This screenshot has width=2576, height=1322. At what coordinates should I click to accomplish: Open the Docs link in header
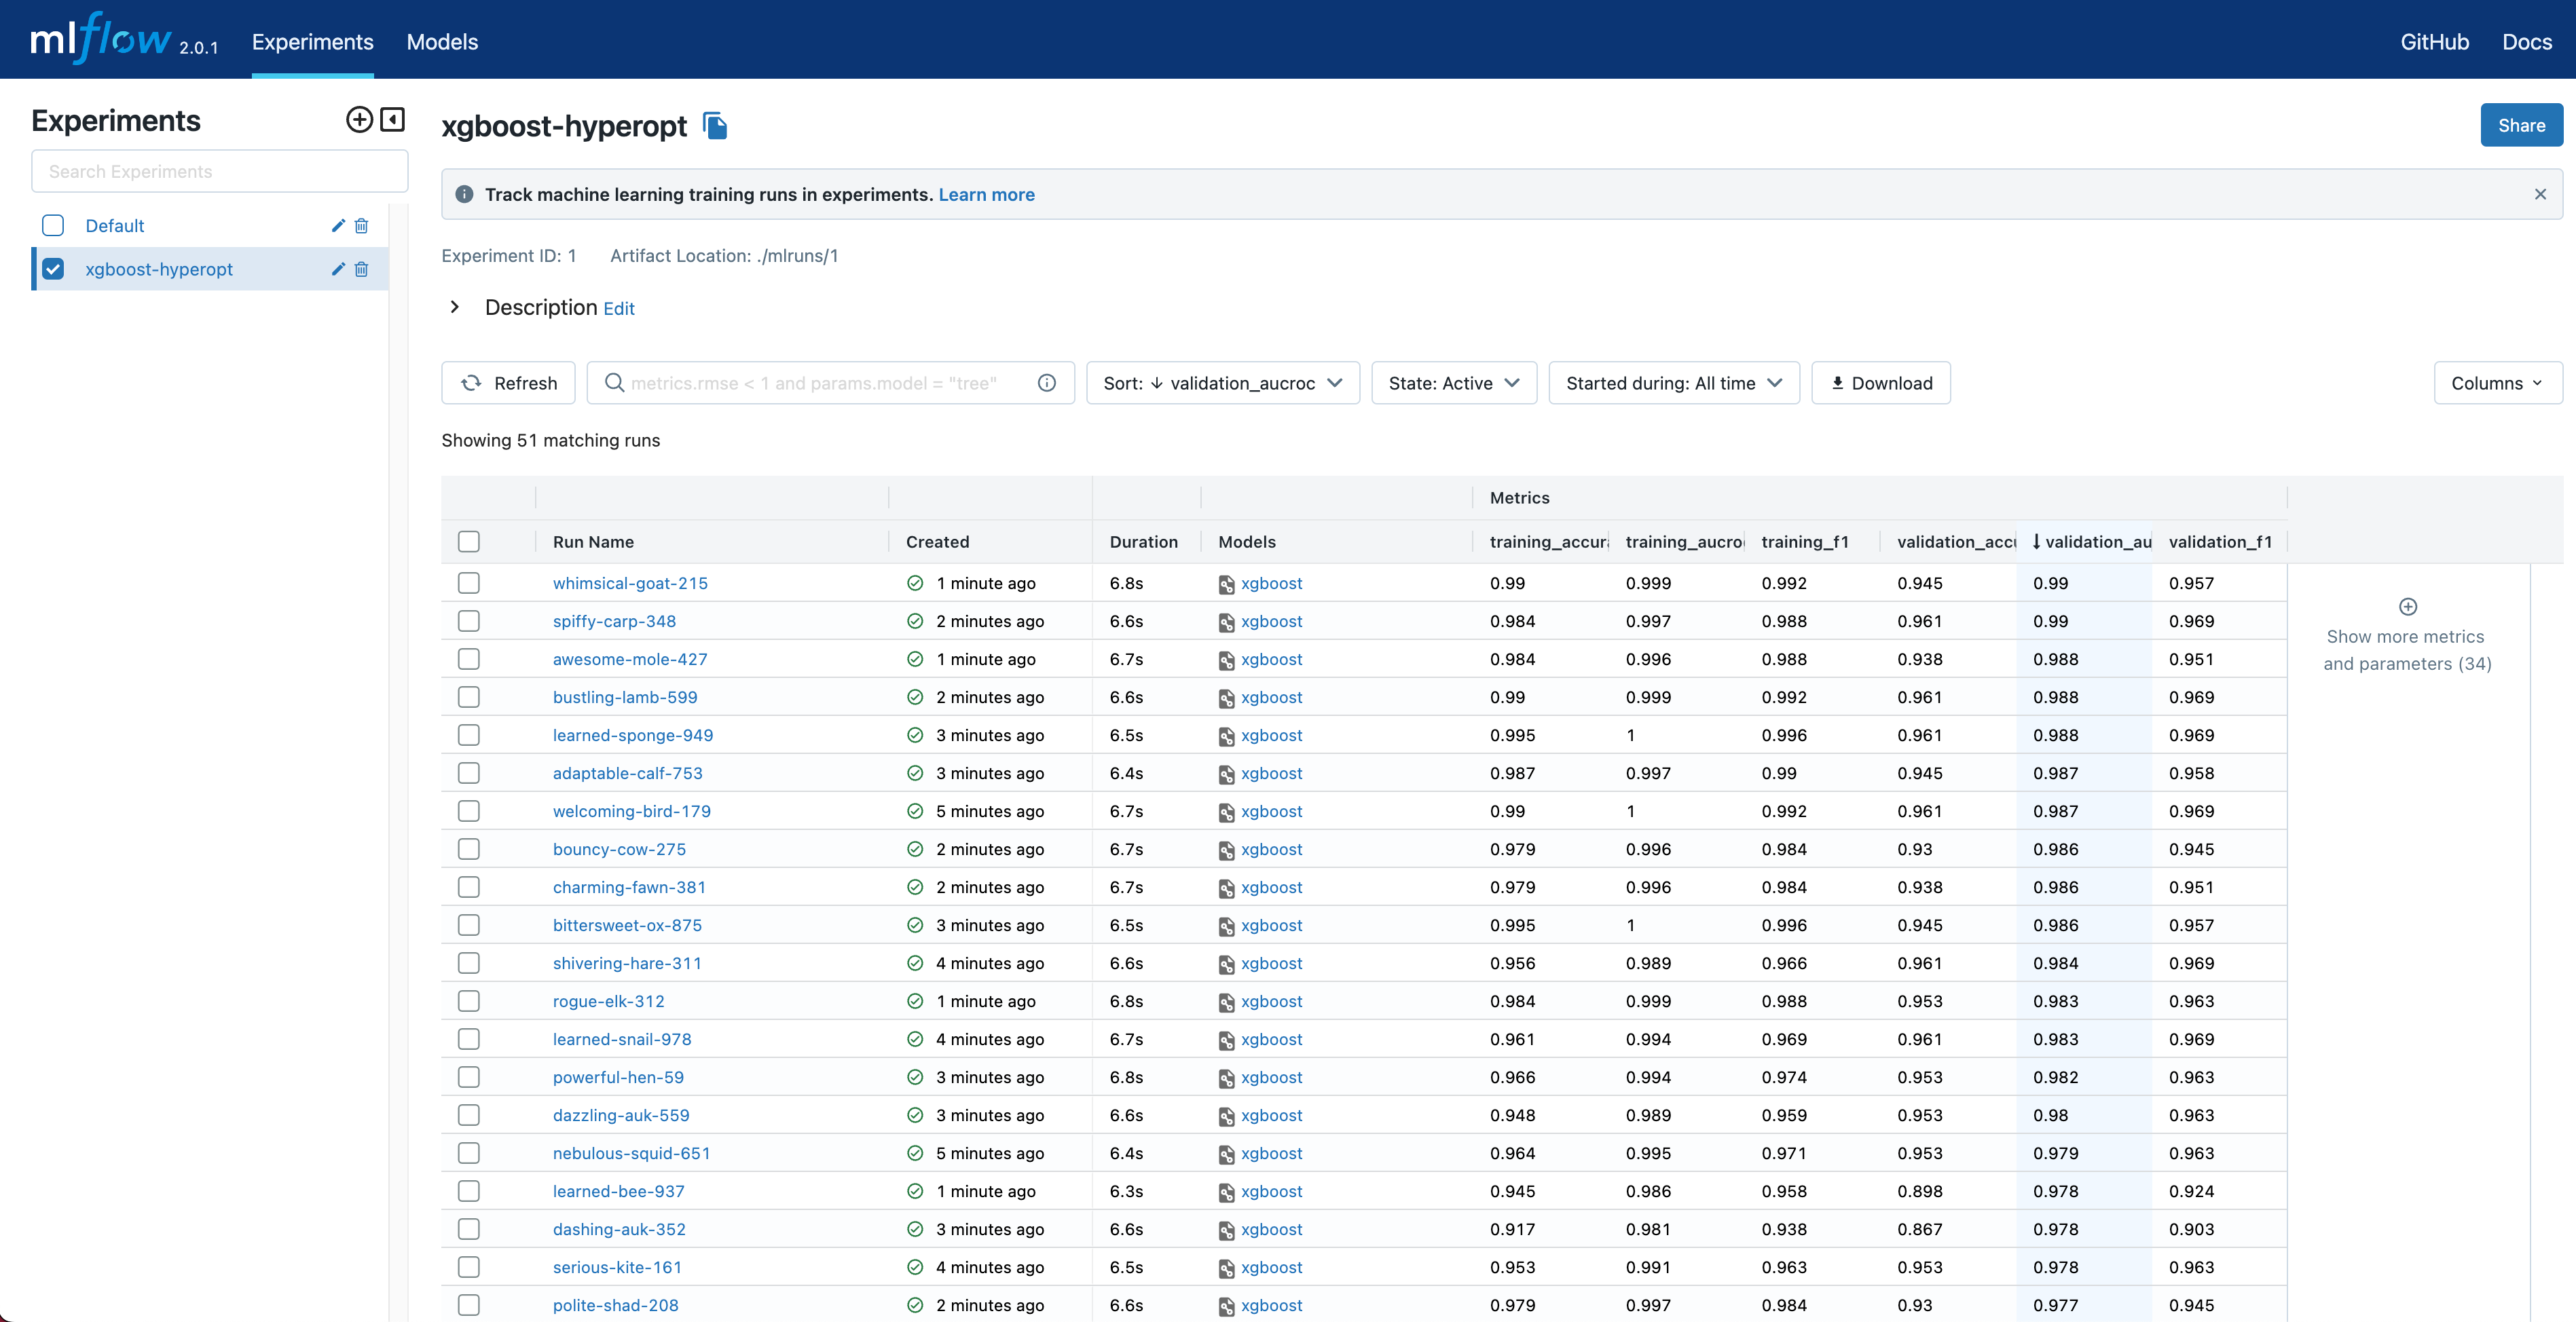coord(2526,42)
